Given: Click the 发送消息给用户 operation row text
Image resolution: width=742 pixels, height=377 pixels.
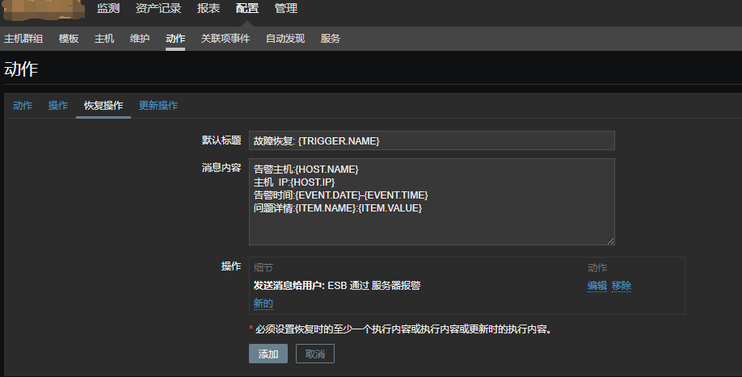Looking at the screenshot, I should (337, 286).
